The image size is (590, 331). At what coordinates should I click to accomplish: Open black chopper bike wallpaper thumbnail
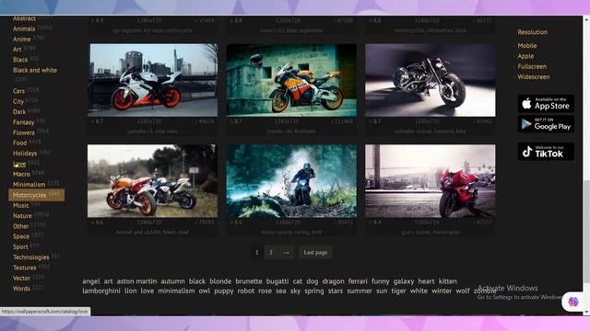[431, 80]
